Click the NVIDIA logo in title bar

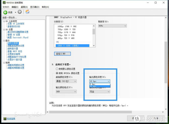coord(4,3)
